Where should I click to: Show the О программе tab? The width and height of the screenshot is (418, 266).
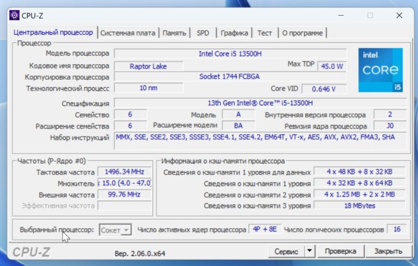click(302, 33)
